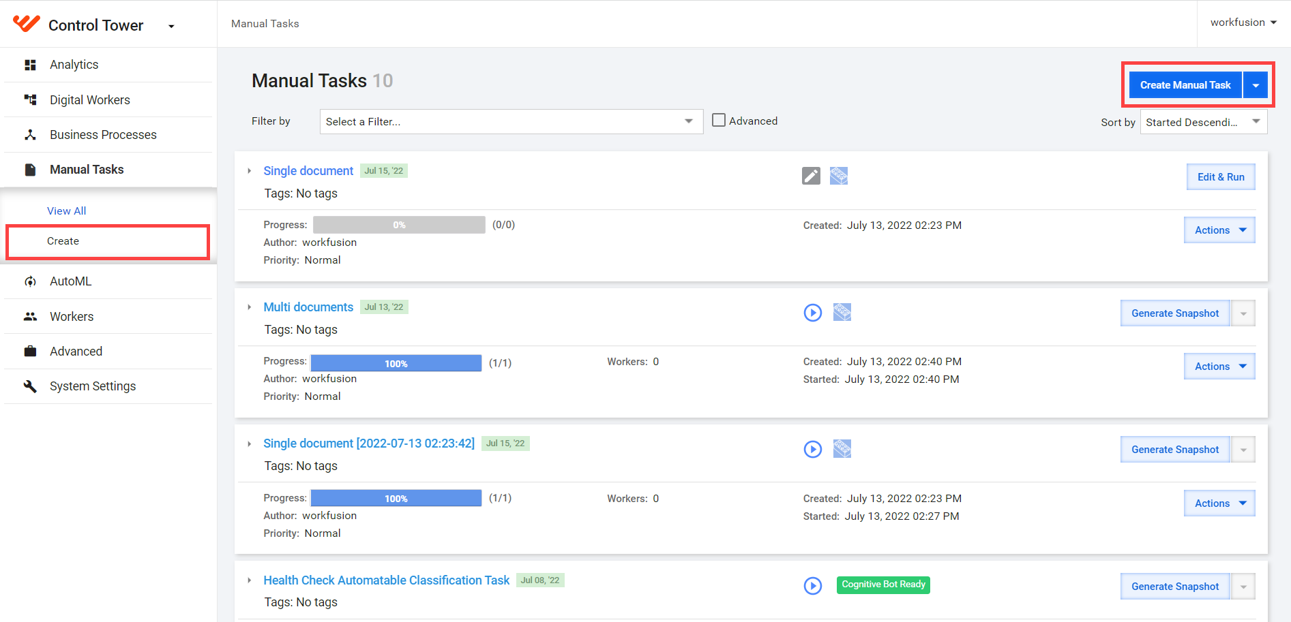Click the Advanced briefcase icon
Viewport: 1291px width, 622px height.
pos(30,352)
